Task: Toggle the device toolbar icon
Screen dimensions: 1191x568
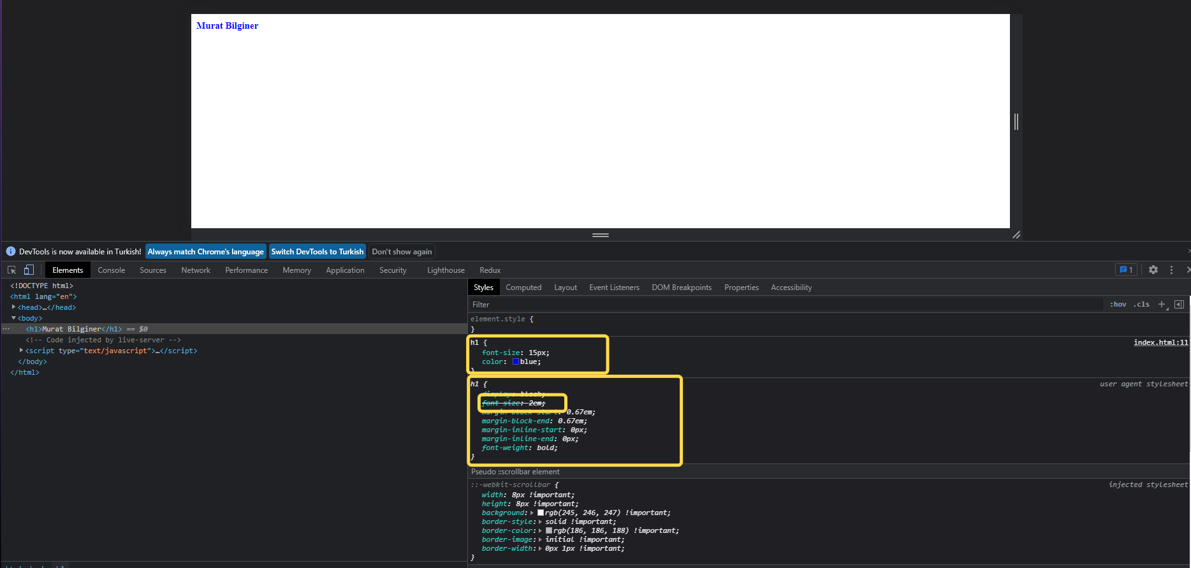Action: [x=29, y=270]
